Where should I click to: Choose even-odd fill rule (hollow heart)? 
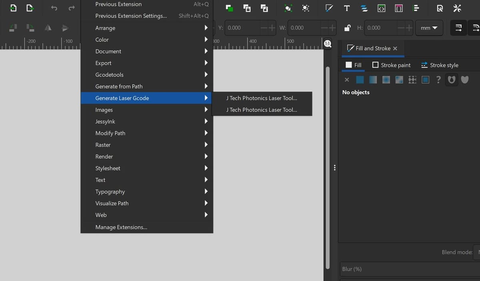tap(452, 80)
